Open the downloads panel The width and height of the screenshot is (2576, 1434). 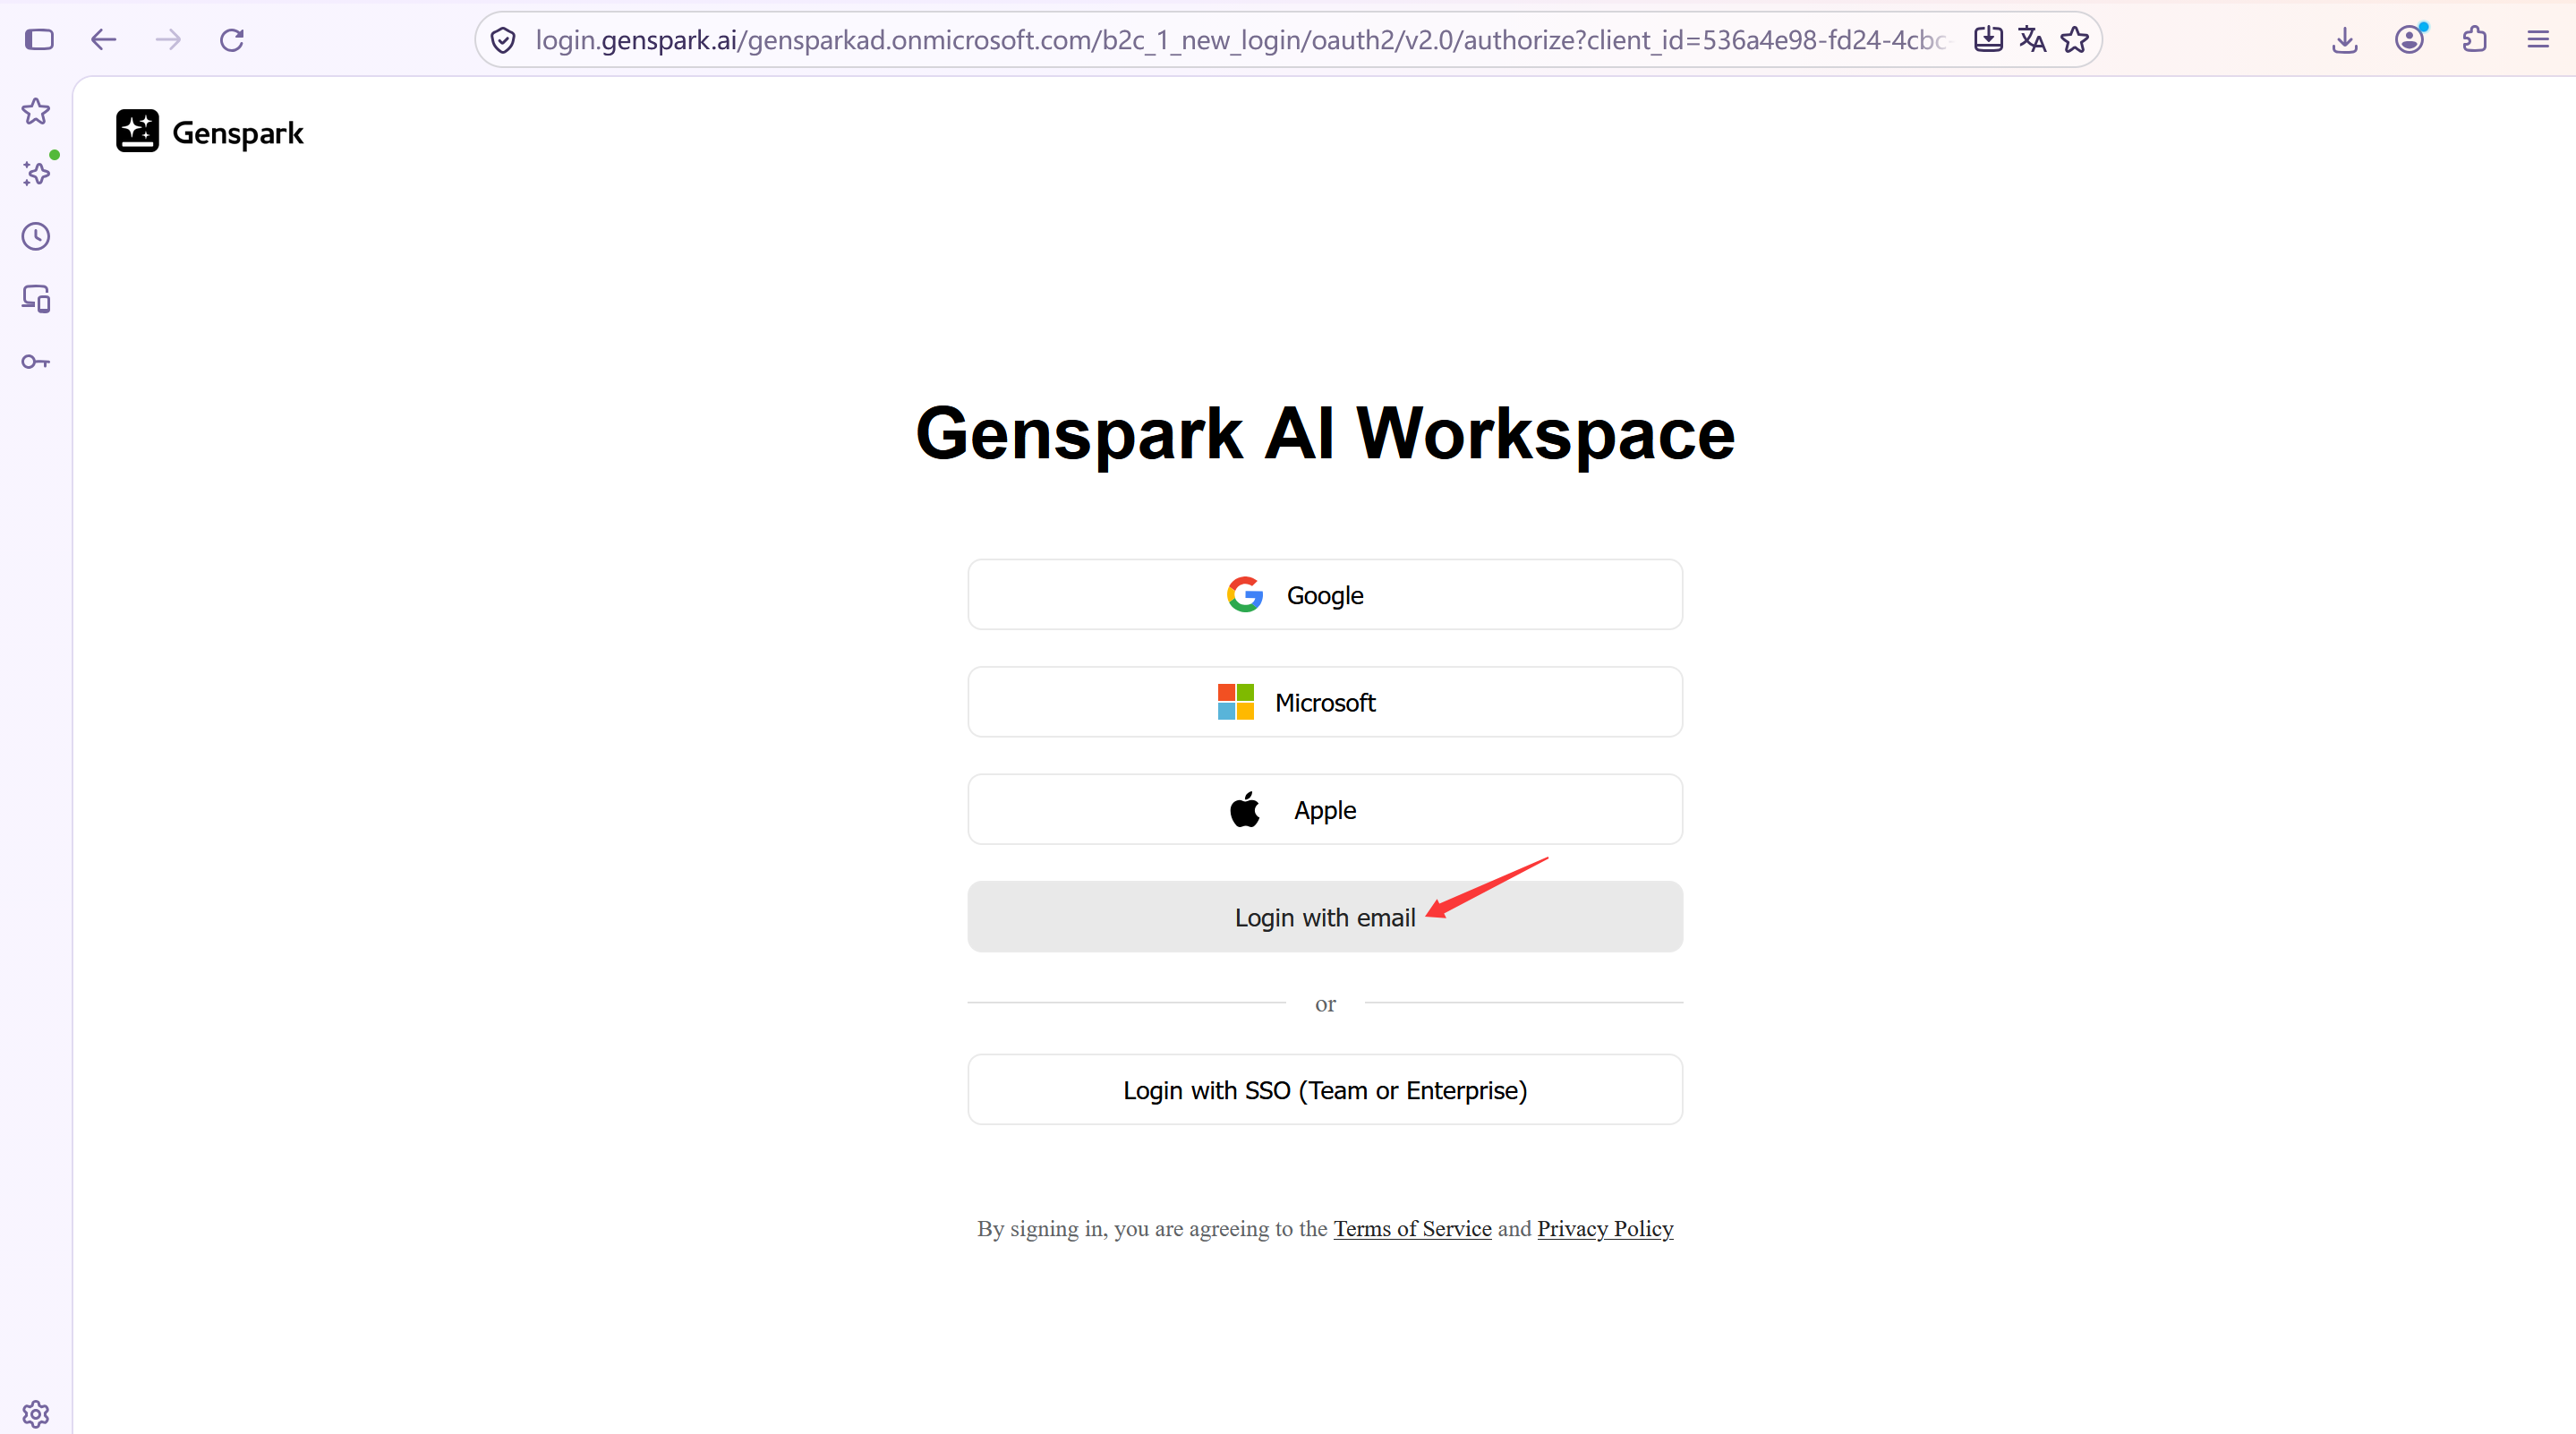[x=2345, y=39]
